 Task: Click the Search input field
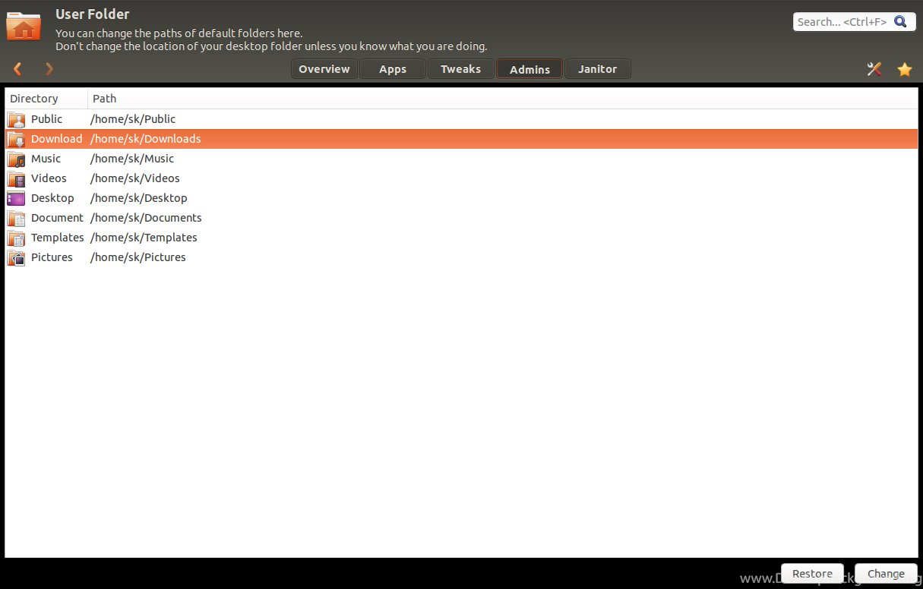pyautogui.click(x=841, y=22)
